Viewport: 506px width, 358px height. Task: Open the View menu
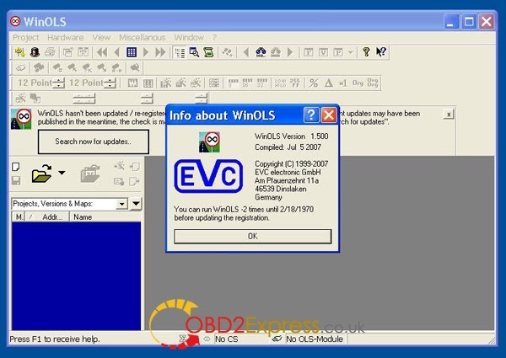(101, 38)
